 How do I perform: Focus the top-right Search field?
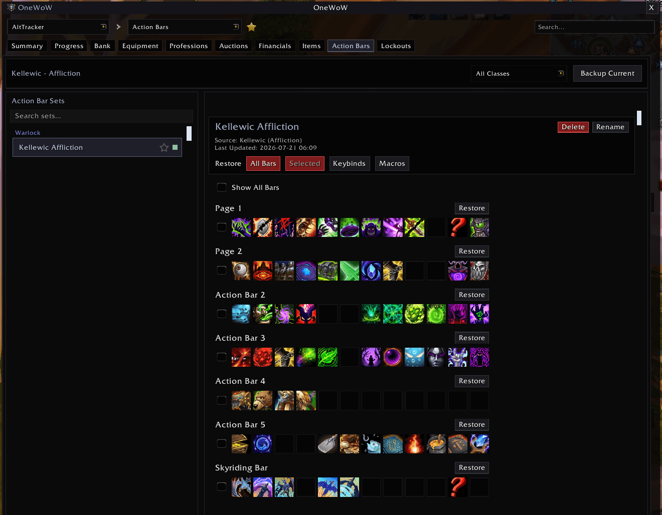pos(595,27)
